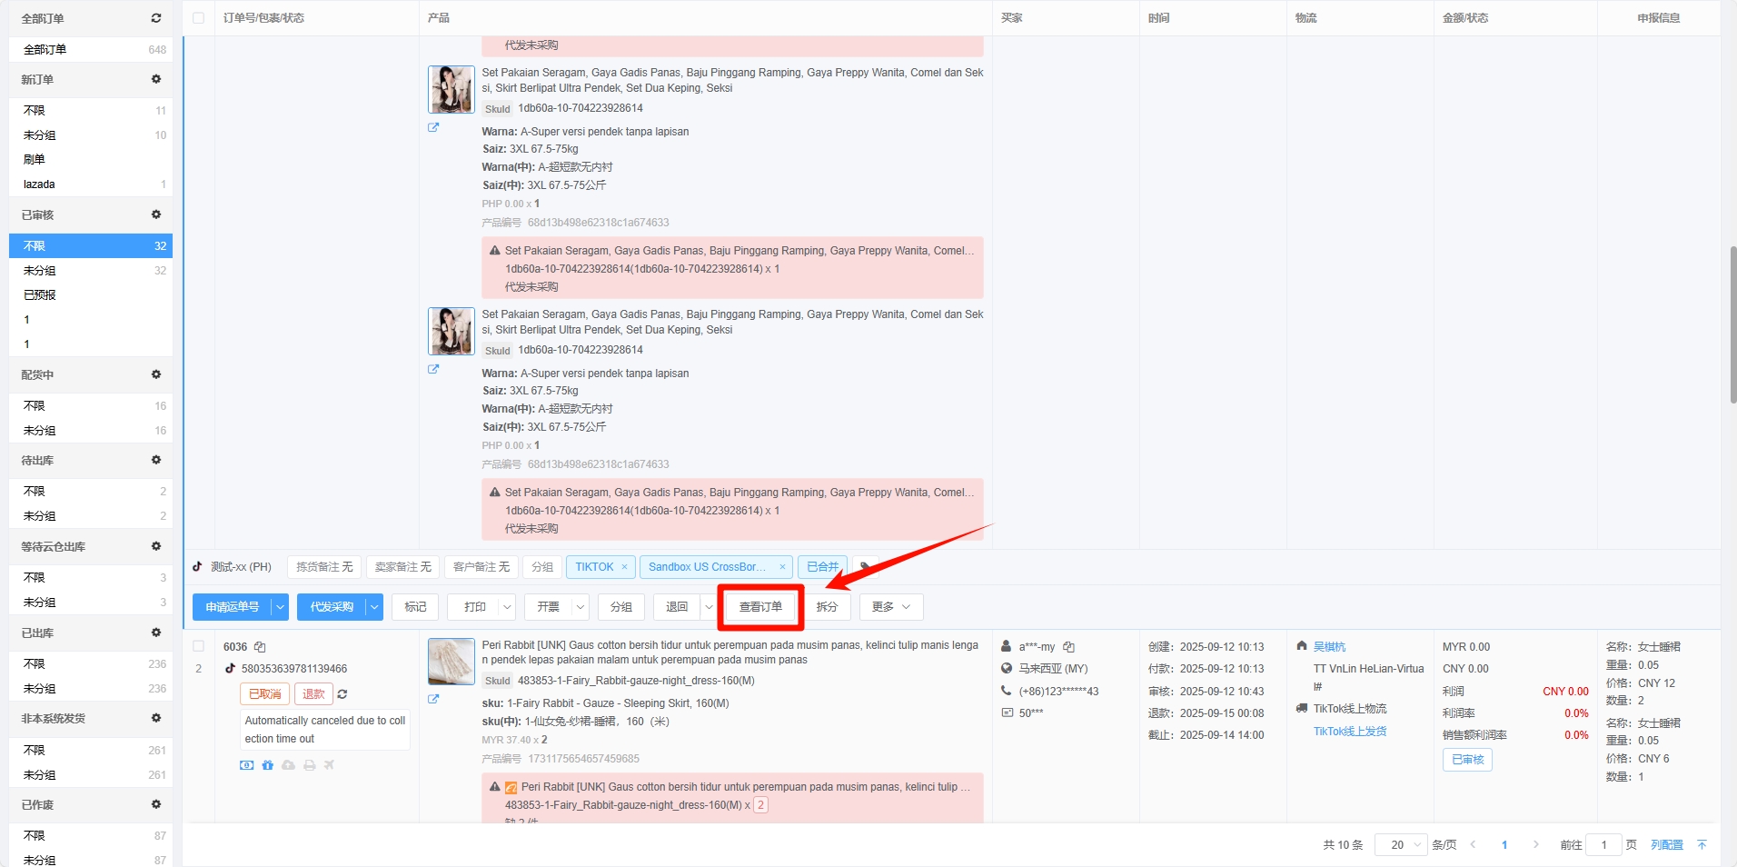Open the 打印 dropdown arrow

pyautogui.click(x=508, y=607)
